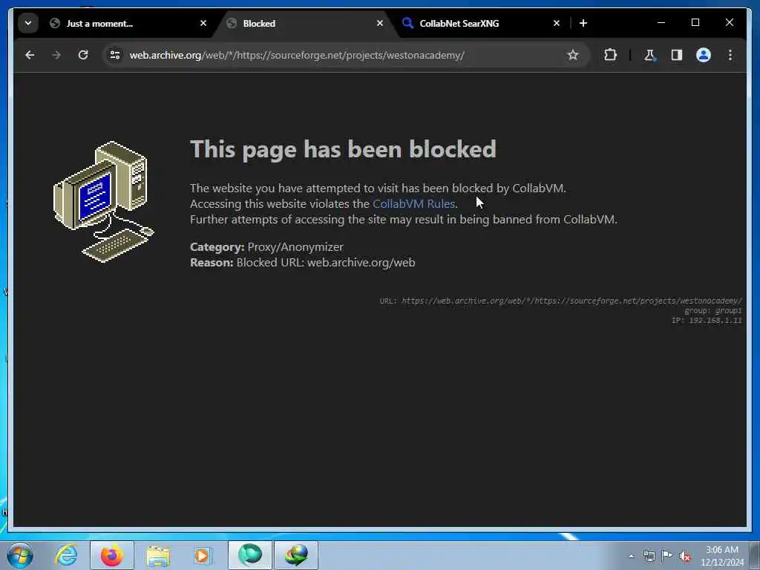Image resolution: width=760 pixels, height=570 pixels.
Task: Open Windows Media Player on taskbar
Action: (202, 555)
